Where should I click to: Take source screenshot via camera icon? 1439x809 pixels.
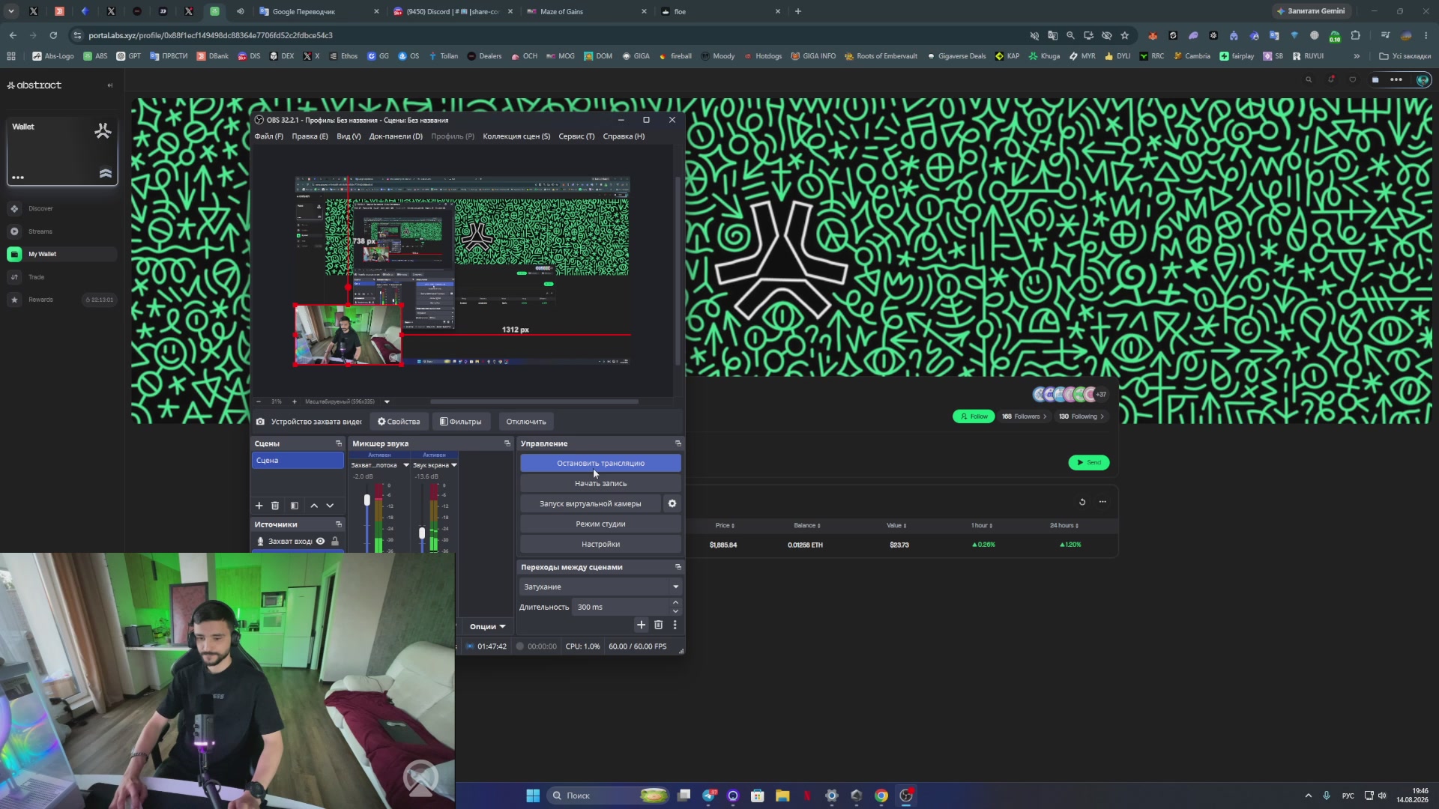[x=260, y=422]
